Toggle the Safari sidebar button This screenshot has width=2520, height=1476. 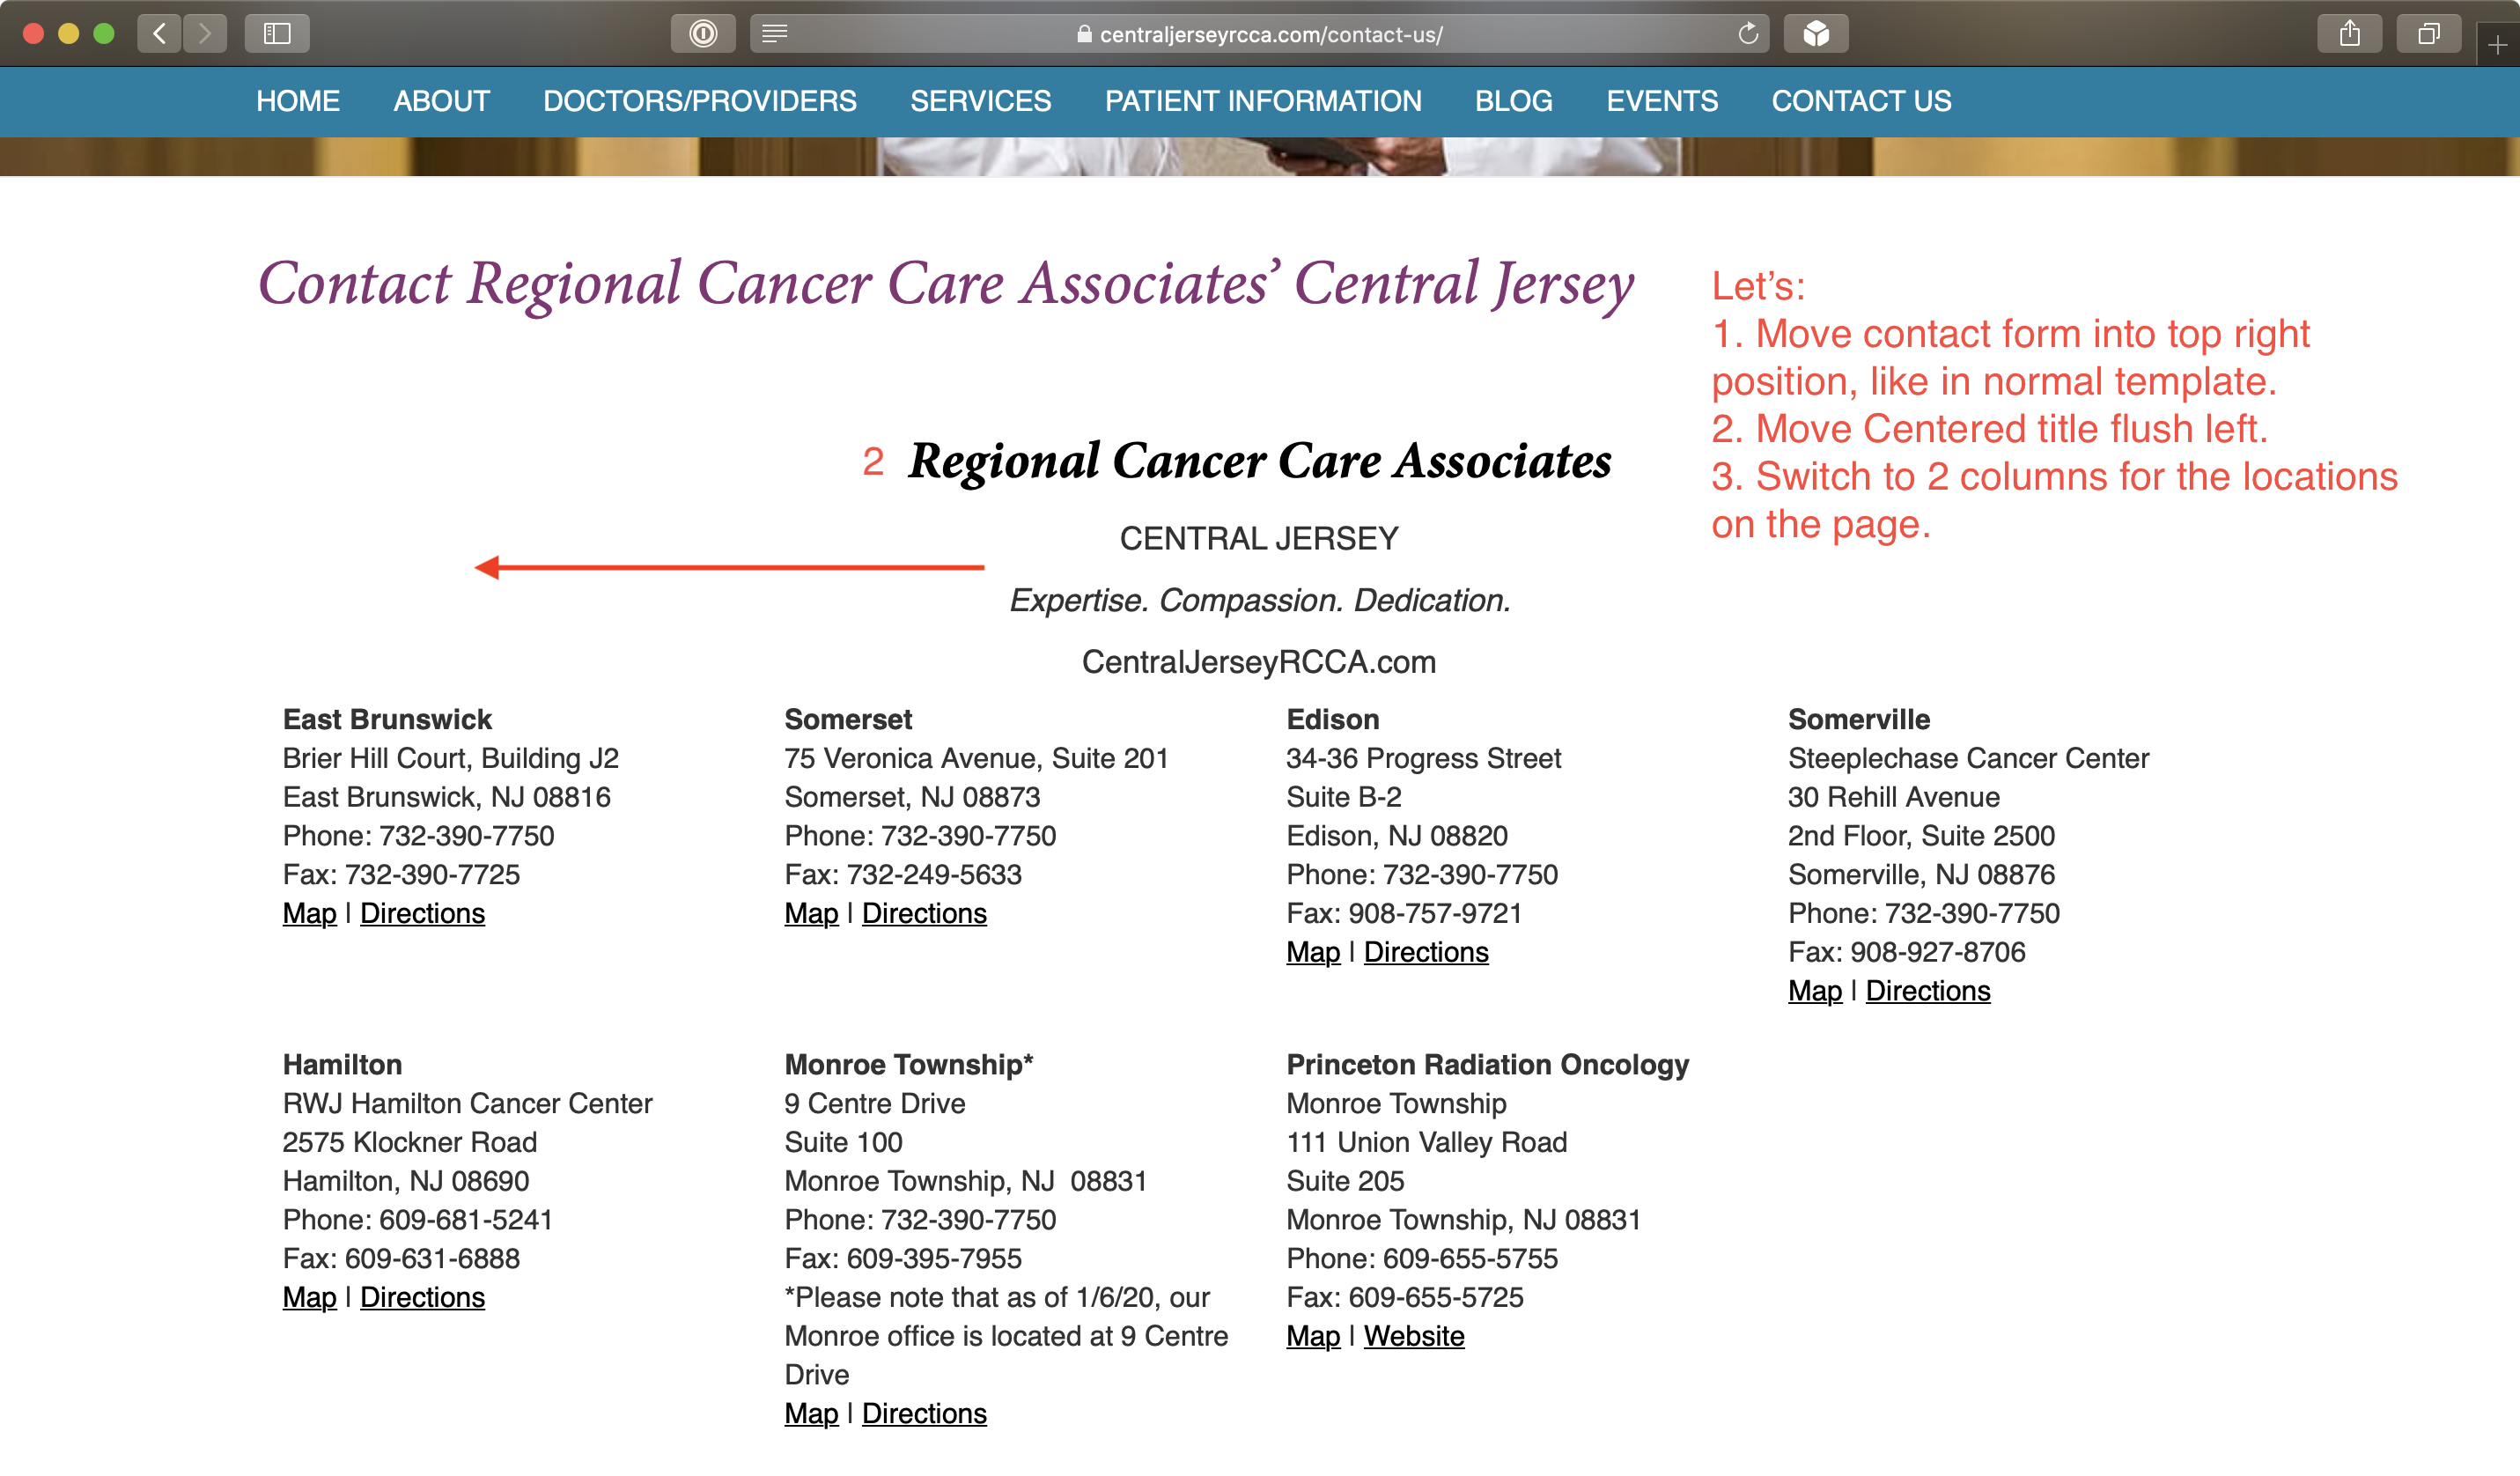click(277, 34)
